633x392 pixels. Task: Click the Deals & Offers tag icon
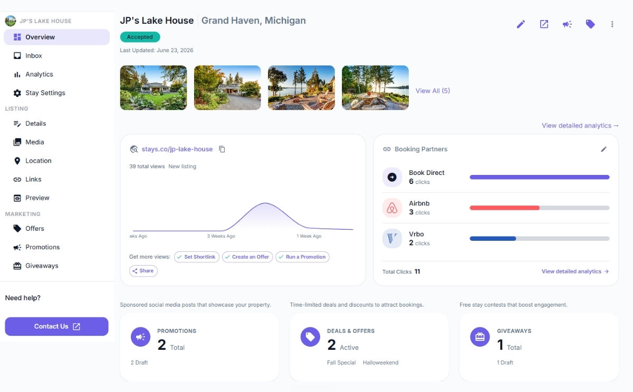[x=310, y=337]
